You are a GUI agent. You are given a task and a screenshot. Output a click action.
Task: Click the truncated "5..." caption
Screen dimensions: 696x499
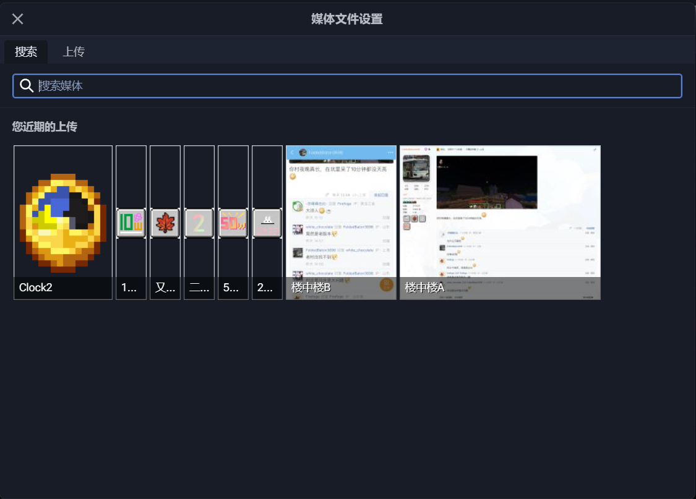(231, 288)
